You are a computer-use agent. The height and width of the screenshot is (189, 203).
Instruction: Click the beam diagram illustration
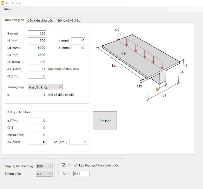(142, 64)
